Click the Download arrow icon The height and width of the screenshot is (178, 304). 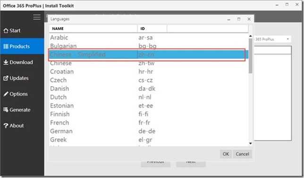(6, 62)
